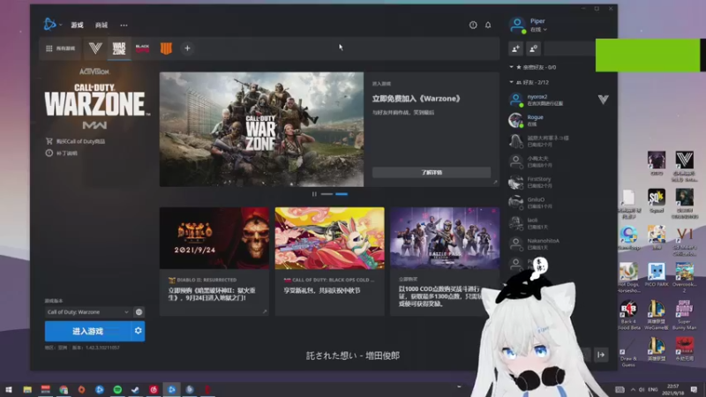Viewport: 706px width, 397px height.
Task: Open File Explorer from taskbar
Action: (x=27, y=389)
